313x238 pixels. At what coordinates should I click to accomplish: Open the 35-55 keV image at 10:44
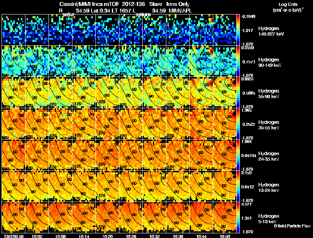tap(201, 124)
